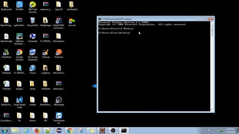239x134 pixels.
Task: Launch 360 Total Security from desktop
Action: [x=32, y=7]
